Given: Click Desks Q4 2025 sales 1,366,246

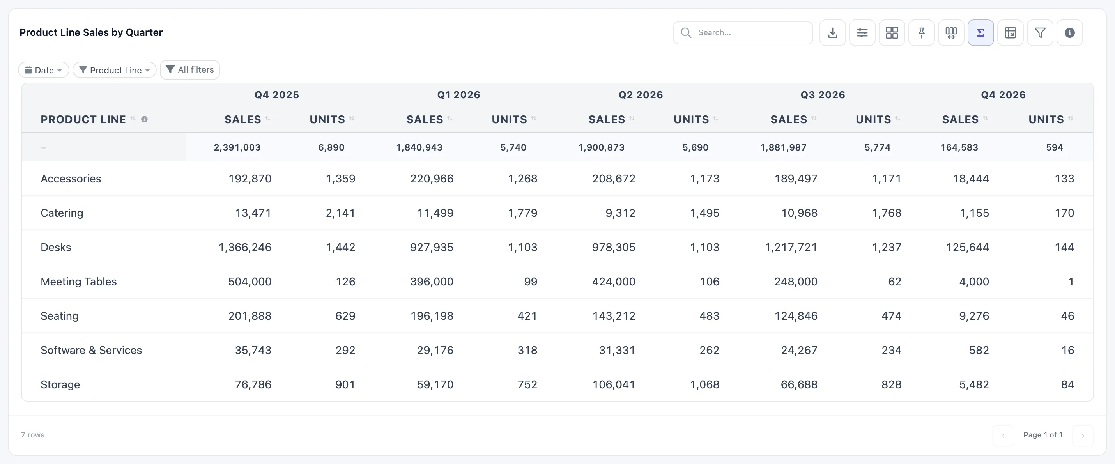Looking at the screenshot, I should 245,247.
